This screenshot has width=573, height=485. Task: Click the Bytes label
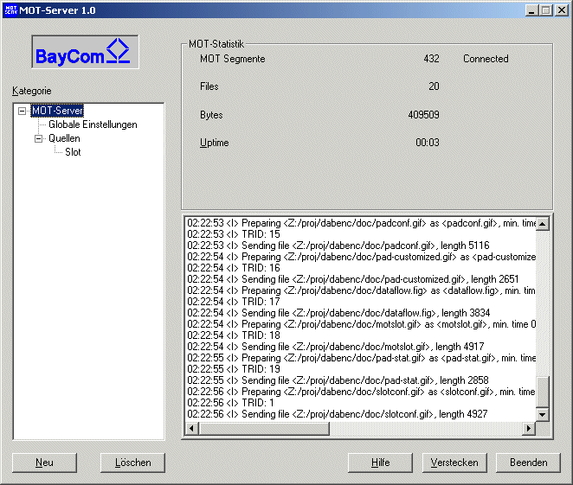tap(211, 115)
